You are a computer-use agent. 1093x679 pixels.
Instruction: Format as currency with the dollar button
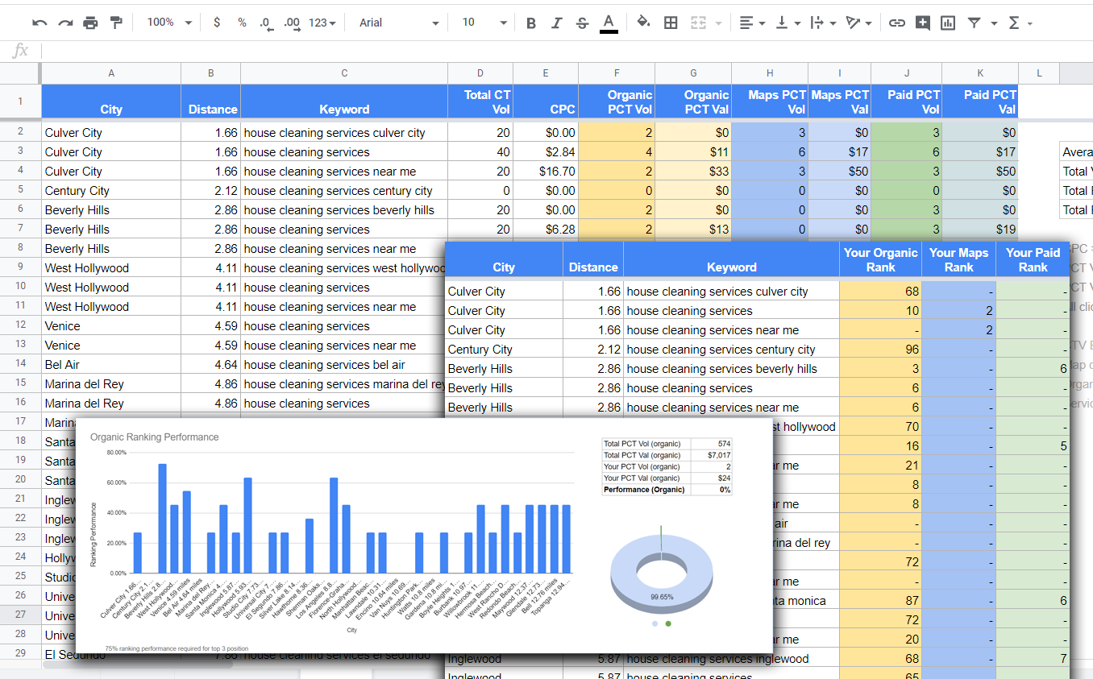[x=216, y=23]
